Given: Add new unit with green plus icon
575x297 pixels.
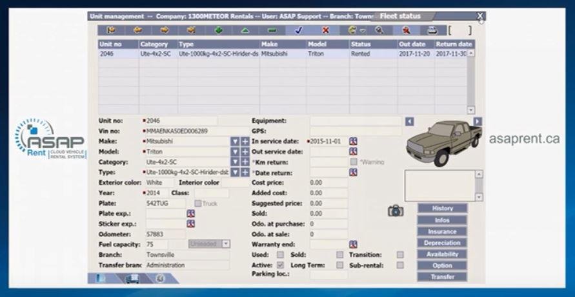Looking at the screenshot, I should coord(218,30).
